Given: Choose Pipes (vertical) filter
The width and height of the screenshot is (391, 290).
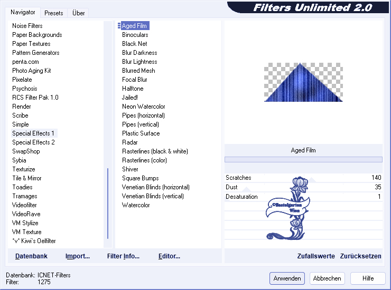Looking at the screenshot, I should coord(141,124).
